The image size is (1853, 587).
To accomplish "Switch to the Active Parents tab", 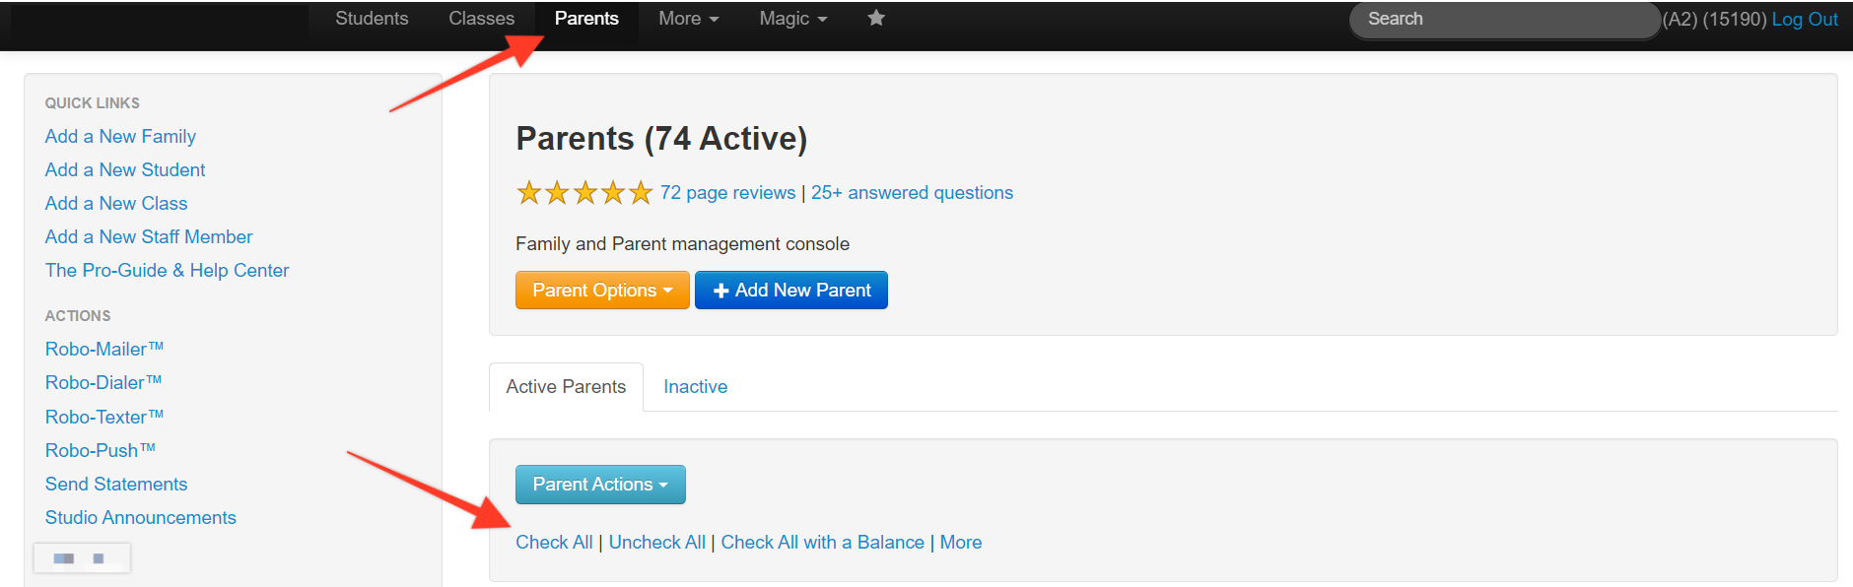I will coord(566,386).
